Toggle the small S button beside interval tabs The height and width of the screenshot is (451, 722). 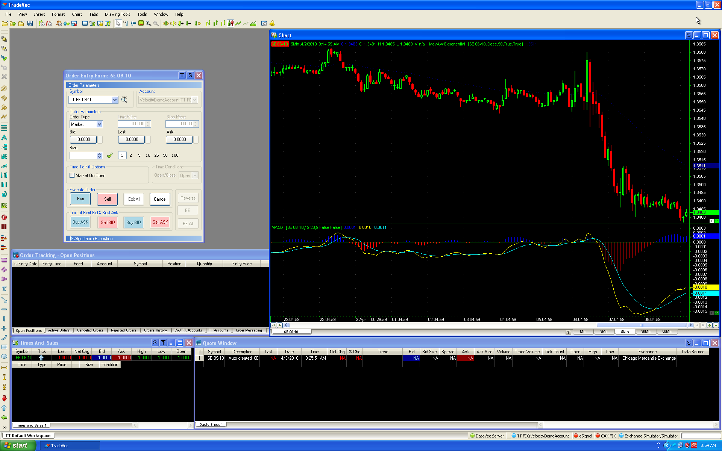click(x=568, y=332)
